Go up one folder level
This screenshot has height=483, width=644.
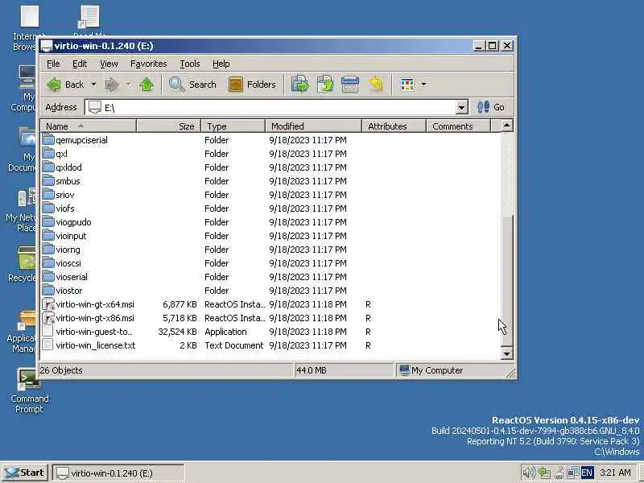147,85
